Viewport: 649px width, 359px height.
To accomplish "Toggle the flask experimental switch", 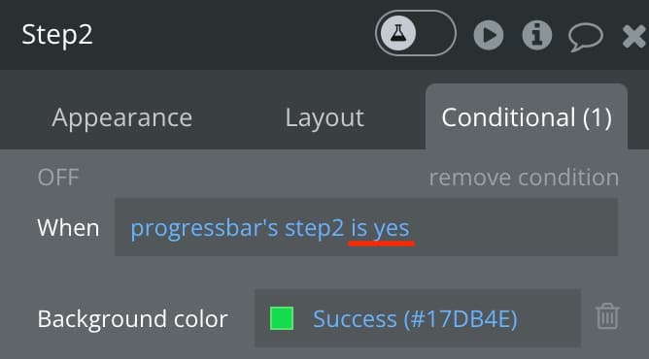I will (416, 33).
